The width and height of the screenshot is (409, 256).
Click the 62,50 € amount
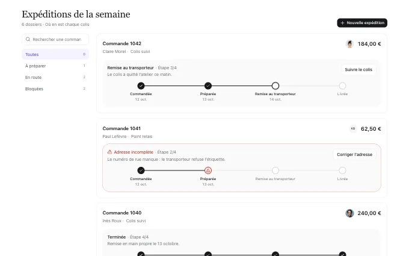[x=371, y=129]
